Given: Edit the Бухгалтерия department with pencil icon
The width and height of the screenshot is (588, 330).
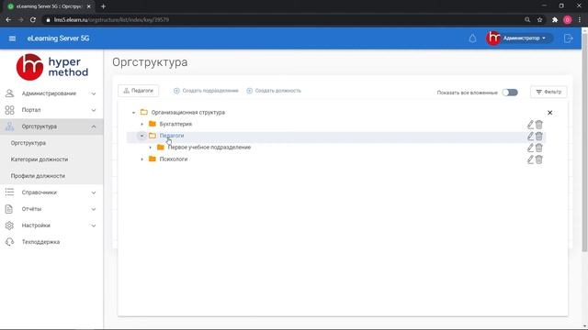Looking at the screenshot, I should click(x=530, y=125).
